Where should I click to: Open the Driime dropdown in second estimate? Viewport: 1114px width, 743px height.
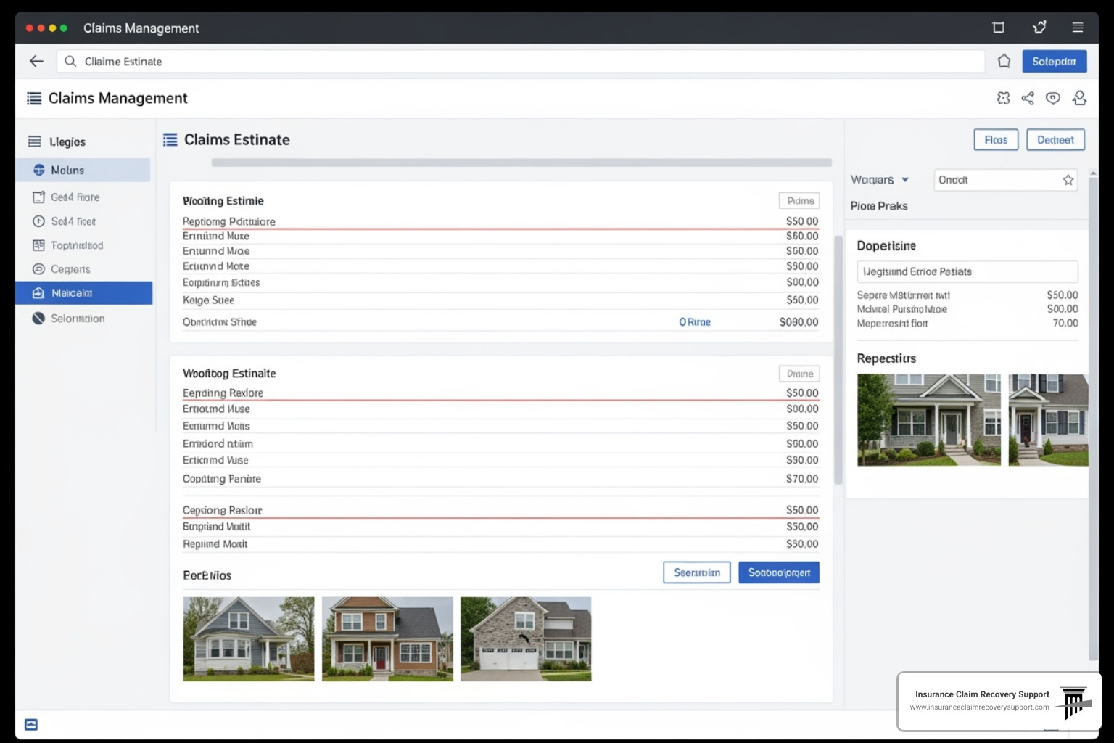click(799, 374)
